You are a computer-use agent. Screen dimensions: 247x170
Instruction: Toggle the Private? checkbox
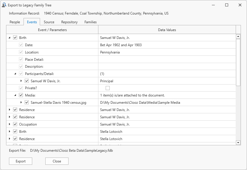click(x=108, y=88)
